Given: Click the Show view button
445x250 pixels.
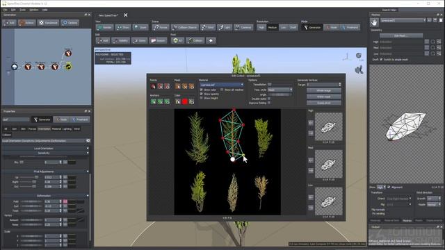Looking at the screenshot, I should [x=123, y=27].
